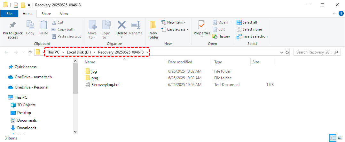Open the File menu

(x=9, y=14)
